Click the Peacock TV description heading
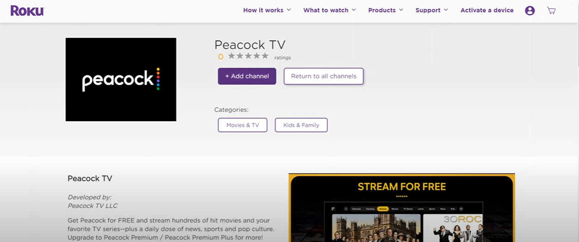Viewport: 579px width, 242px height. 90,179
